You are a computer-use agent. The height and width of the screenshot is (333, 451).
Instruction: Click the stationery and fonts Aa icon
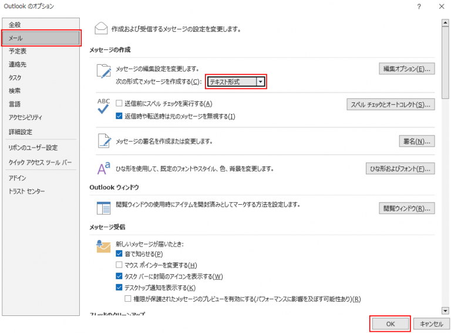tap(104, 168)
